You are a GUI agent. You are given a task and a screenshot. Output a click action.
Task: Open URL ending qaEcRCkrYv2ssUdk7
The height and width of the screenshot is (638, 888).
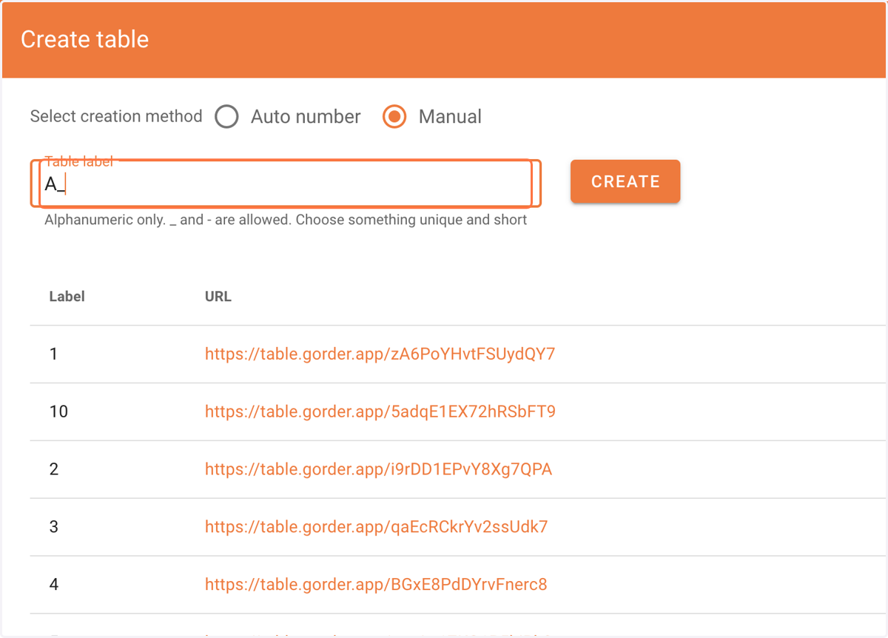[x=376, y=527]
